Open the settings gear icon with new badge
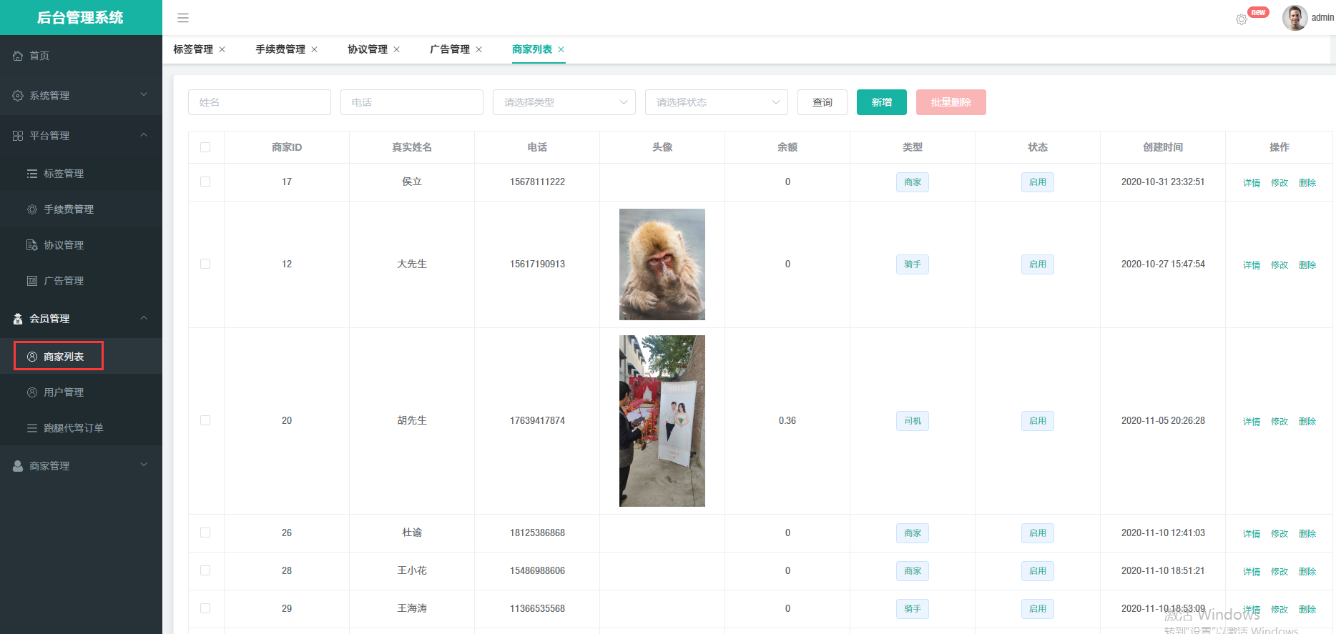This screenshot has width=1336, height=634. [1242, 19]
